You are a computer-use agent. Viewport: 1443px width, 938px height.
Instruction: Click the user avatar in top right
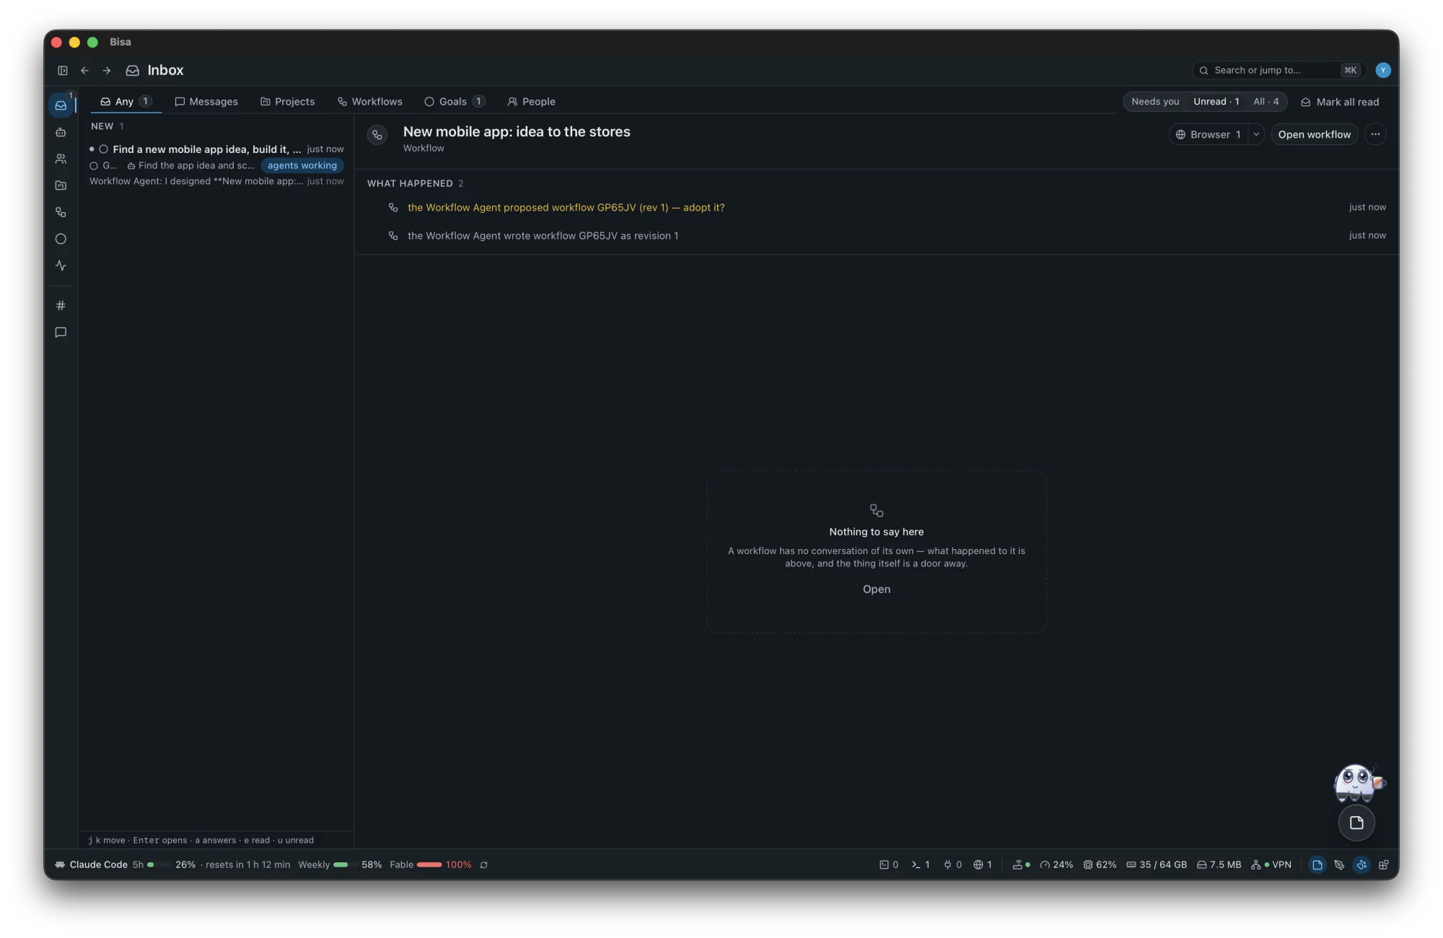(x=1383, y=70)
